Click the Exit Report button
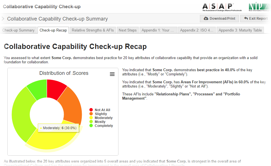 pyautogui.click(x=255, y=19)
